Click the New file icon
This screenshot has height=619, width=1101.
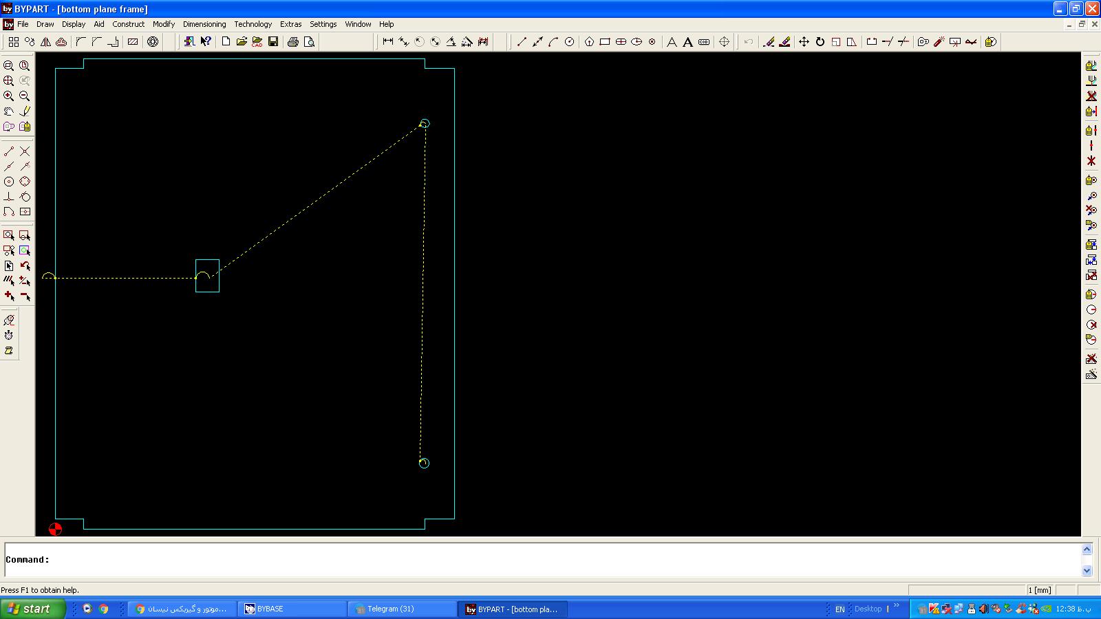coord(226,42)
